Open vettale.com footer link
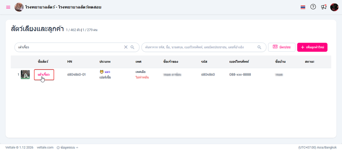 [45, 147]
